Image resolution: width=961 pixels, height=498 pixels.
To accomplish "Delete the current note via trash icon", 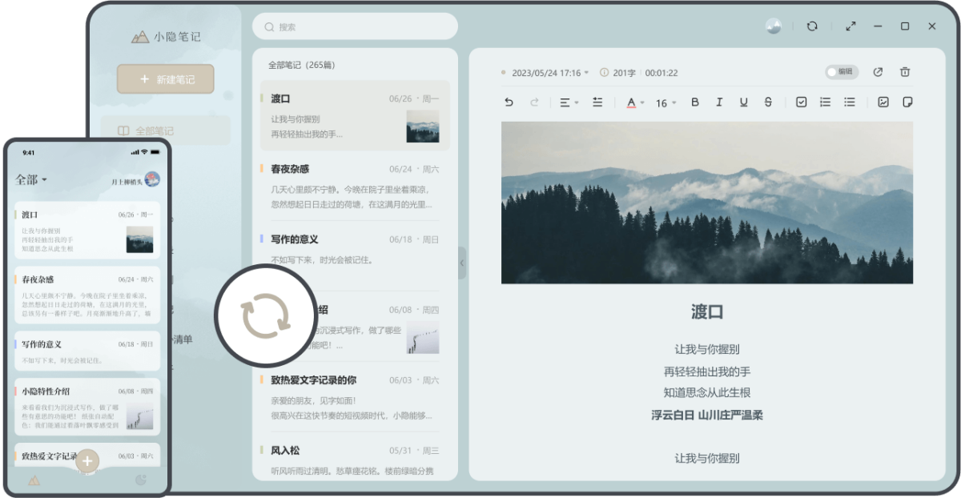I will pyautogui.click(x=905, y=71).
